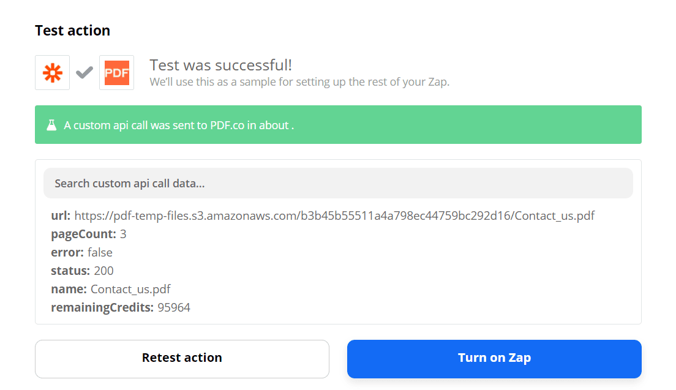This screenshot has height=390, width=676.
Task: Select the remainingCredits value 95964
Action: (173, 307)
